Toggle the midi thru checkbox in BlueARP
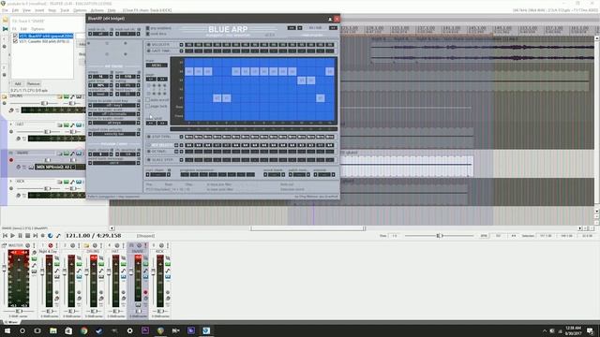This screenshot has width=600, height=337. 148,34
